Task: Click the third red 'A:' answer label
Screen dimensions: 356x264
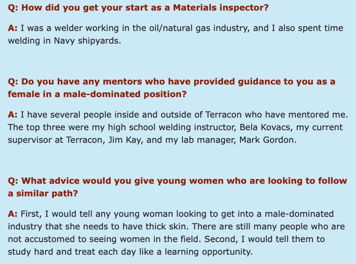Action: tap(13, 214)
